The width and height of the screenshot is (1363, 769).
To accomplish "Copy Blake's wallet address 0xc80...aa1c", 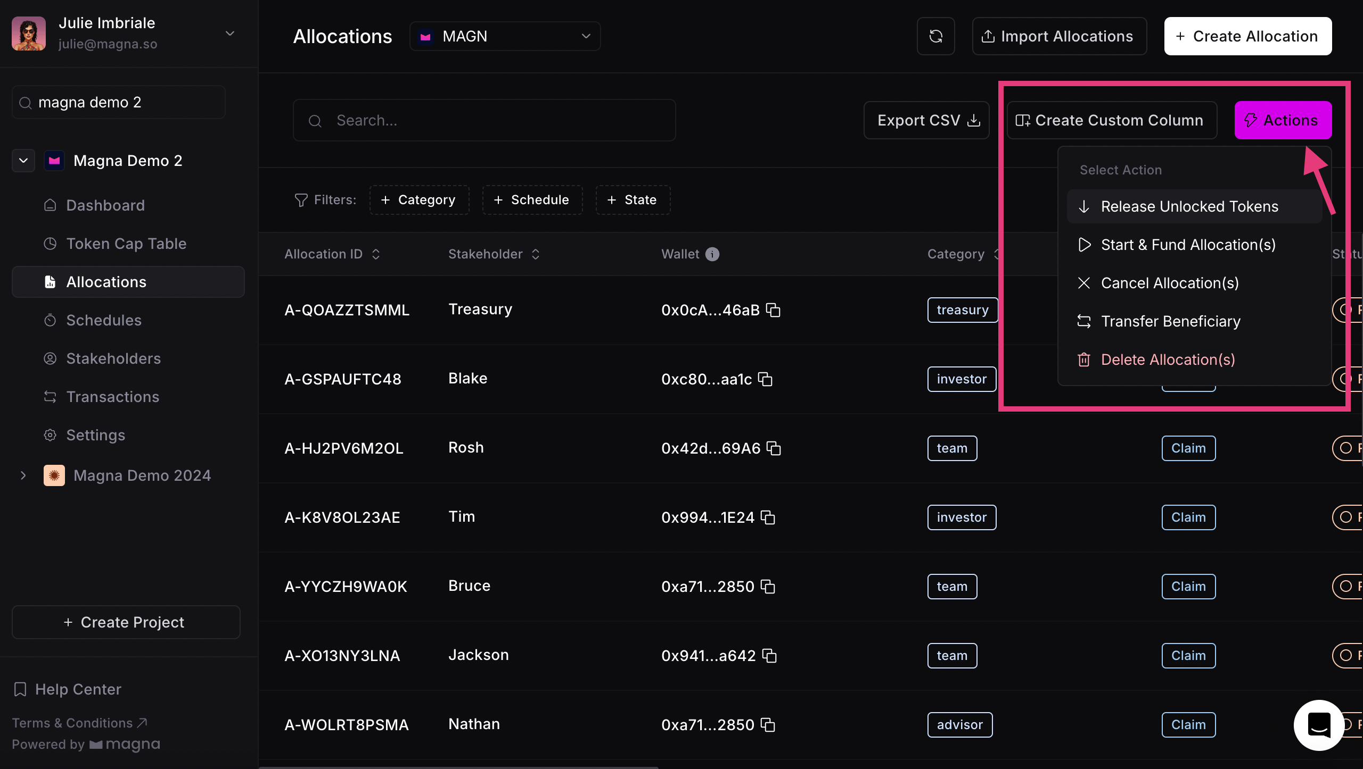I will pos(765,379).
